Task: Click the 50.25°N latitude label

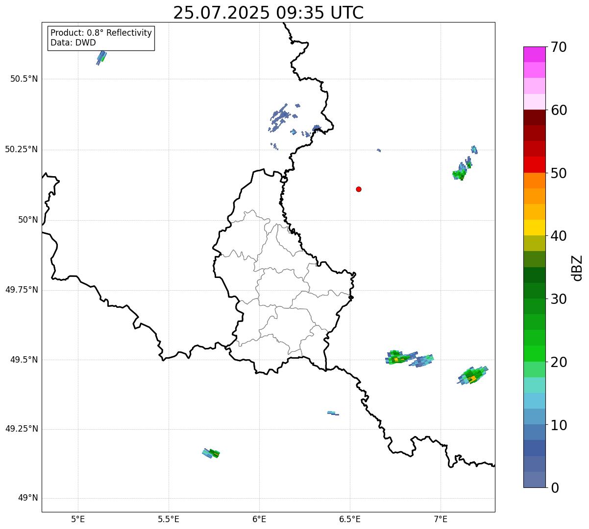Action: 22,149
